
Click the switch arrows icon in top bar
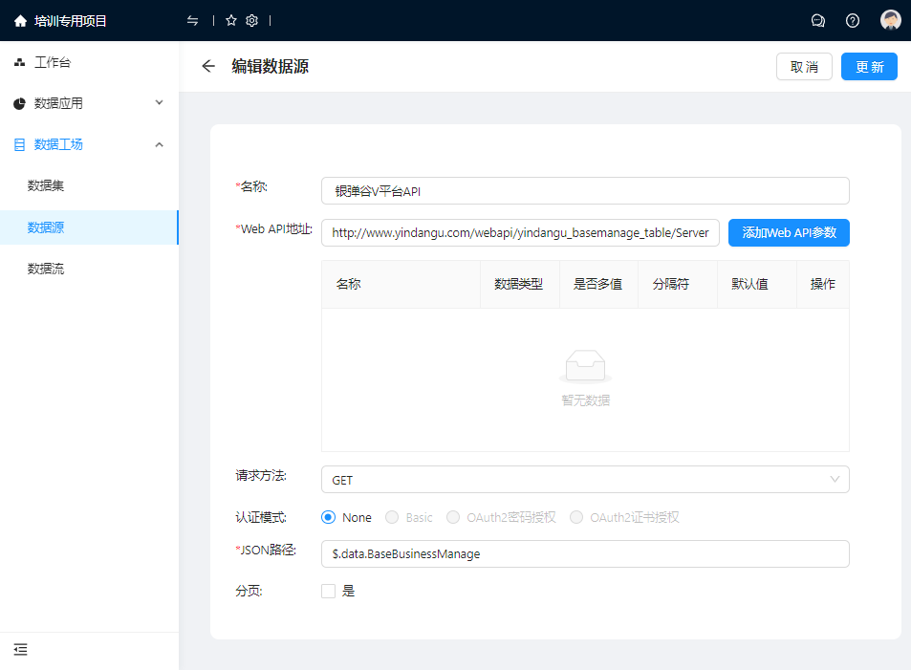click(193, 20)
